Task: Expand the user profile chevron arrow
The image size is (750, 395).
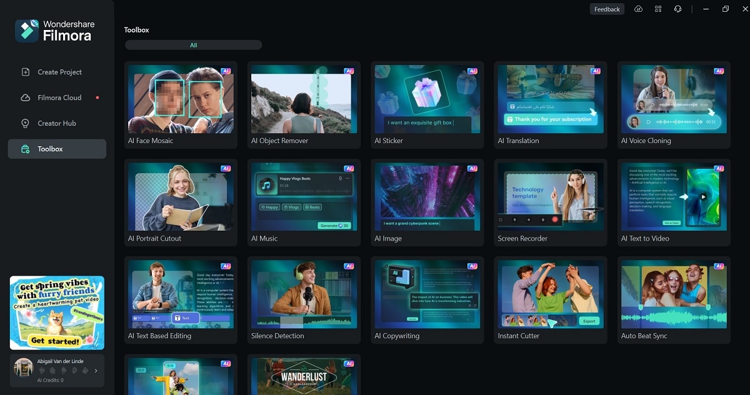Action: tap(96, 371)
